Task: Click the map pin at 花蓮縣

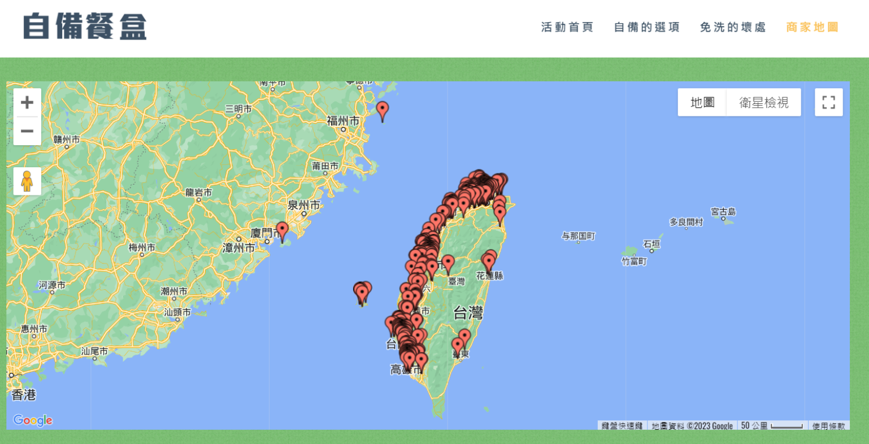Action: 488,263
